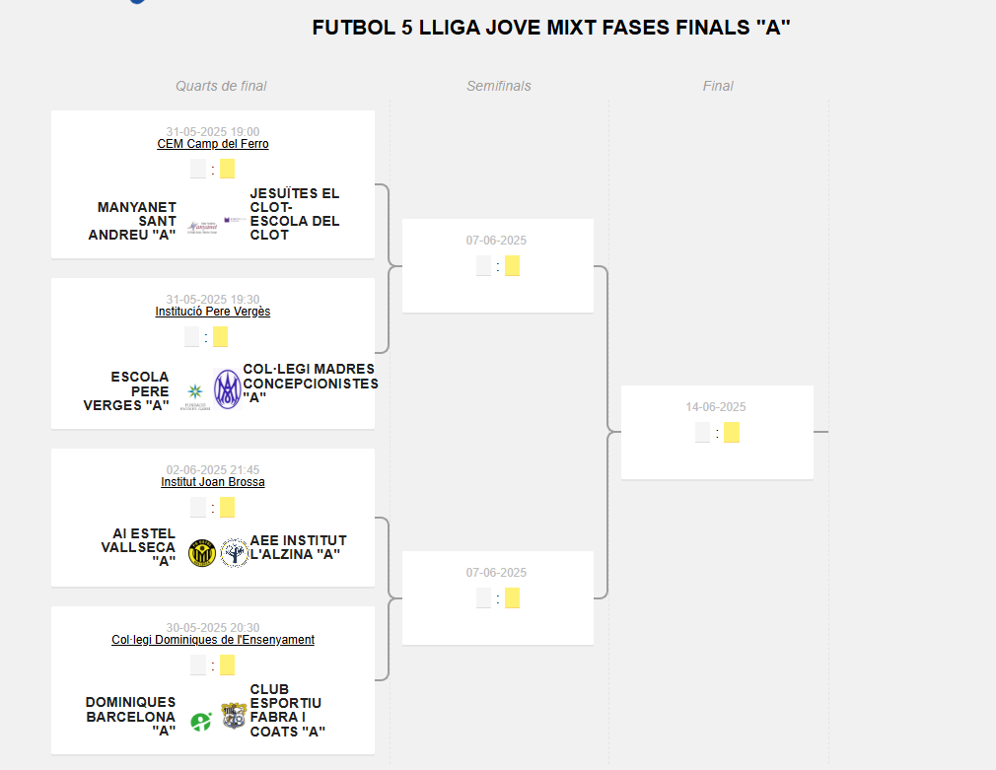Click AI Estel Vallseca yellow badge
The height and width of the screenshot is (770, 996).
202,553
